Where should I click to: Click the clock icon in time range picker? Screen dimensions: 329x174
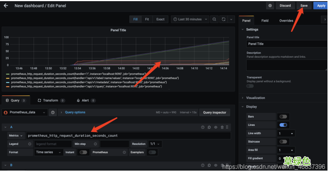point(175,19)
